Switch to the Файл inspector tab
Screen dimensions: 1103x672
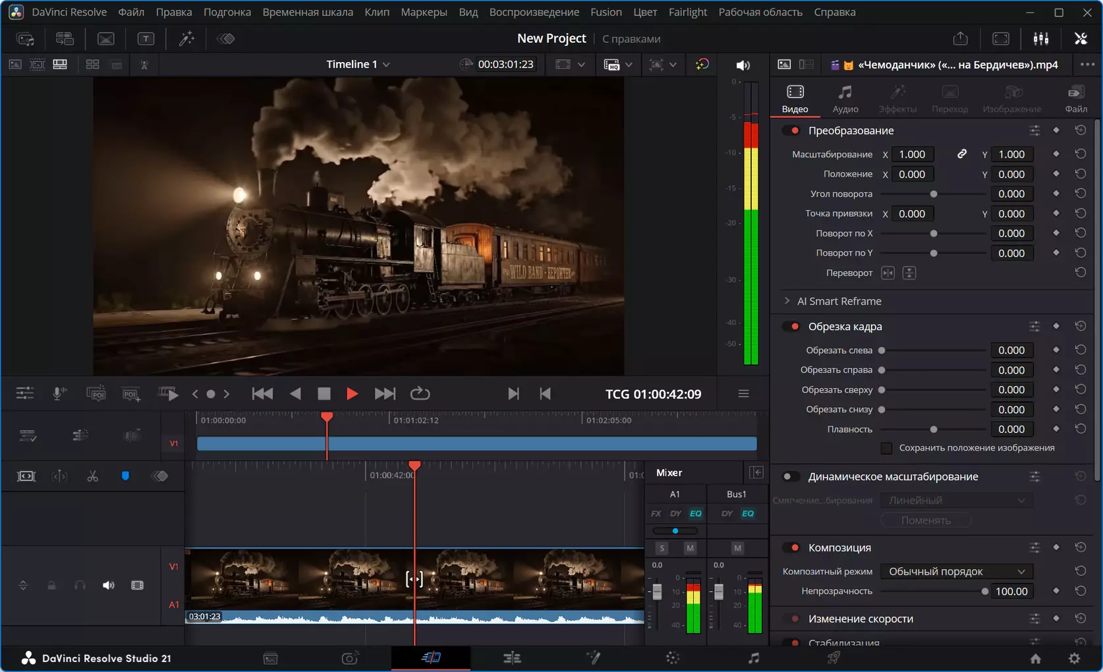tap(1076, 99)
